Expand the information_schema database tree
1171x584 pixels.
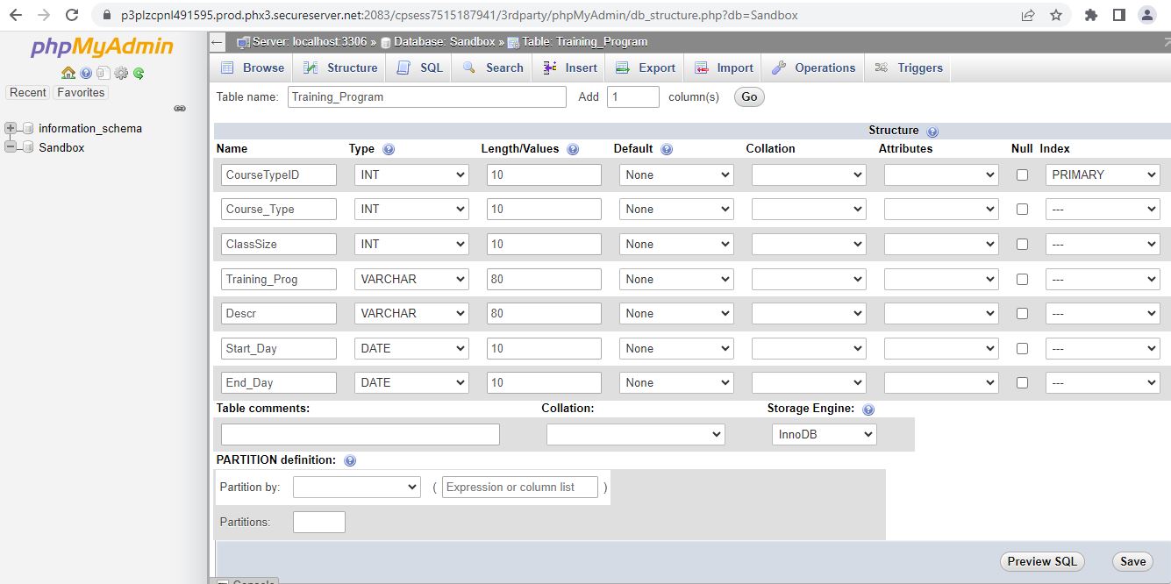tap(11, 128)
